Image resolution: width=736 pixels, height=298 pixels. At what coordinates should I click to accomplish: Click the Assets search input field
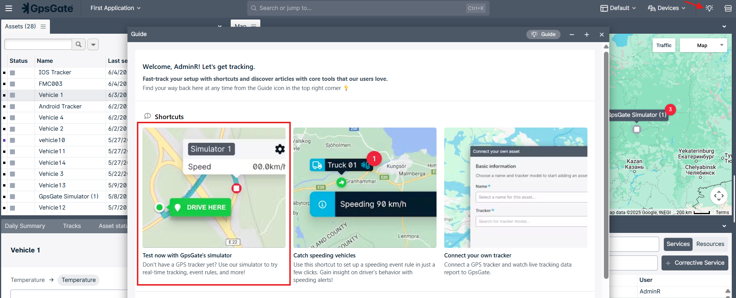click(x=38, y=44)
